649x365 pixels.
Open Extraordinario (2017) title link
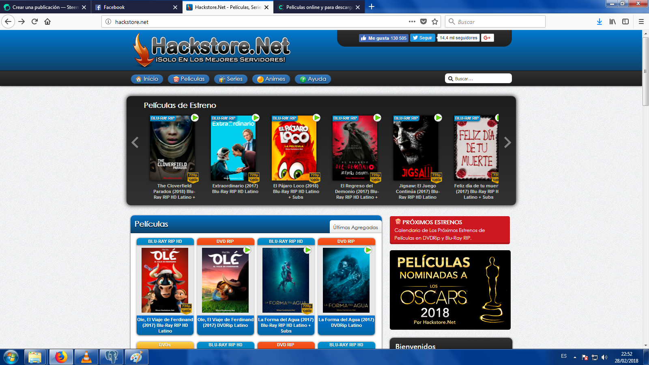coord(235,189)
